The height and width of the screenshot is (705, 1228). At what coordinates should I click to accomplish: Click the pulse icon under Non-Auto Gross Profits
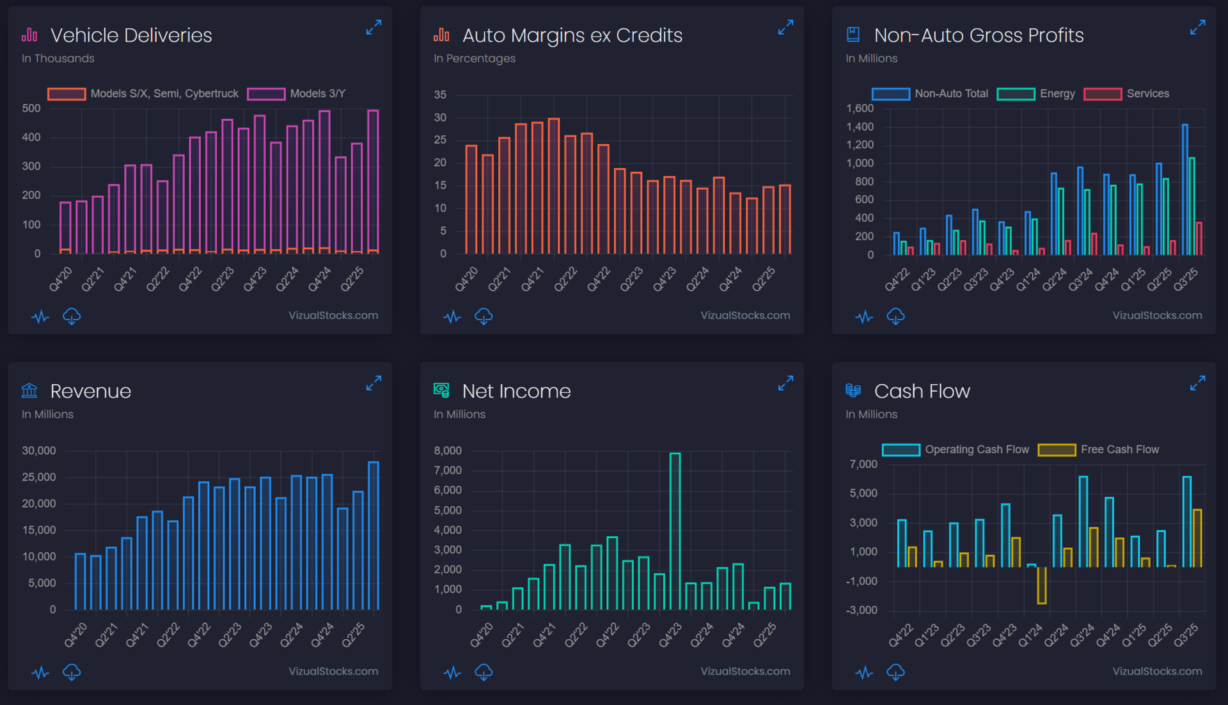[864, 316]
